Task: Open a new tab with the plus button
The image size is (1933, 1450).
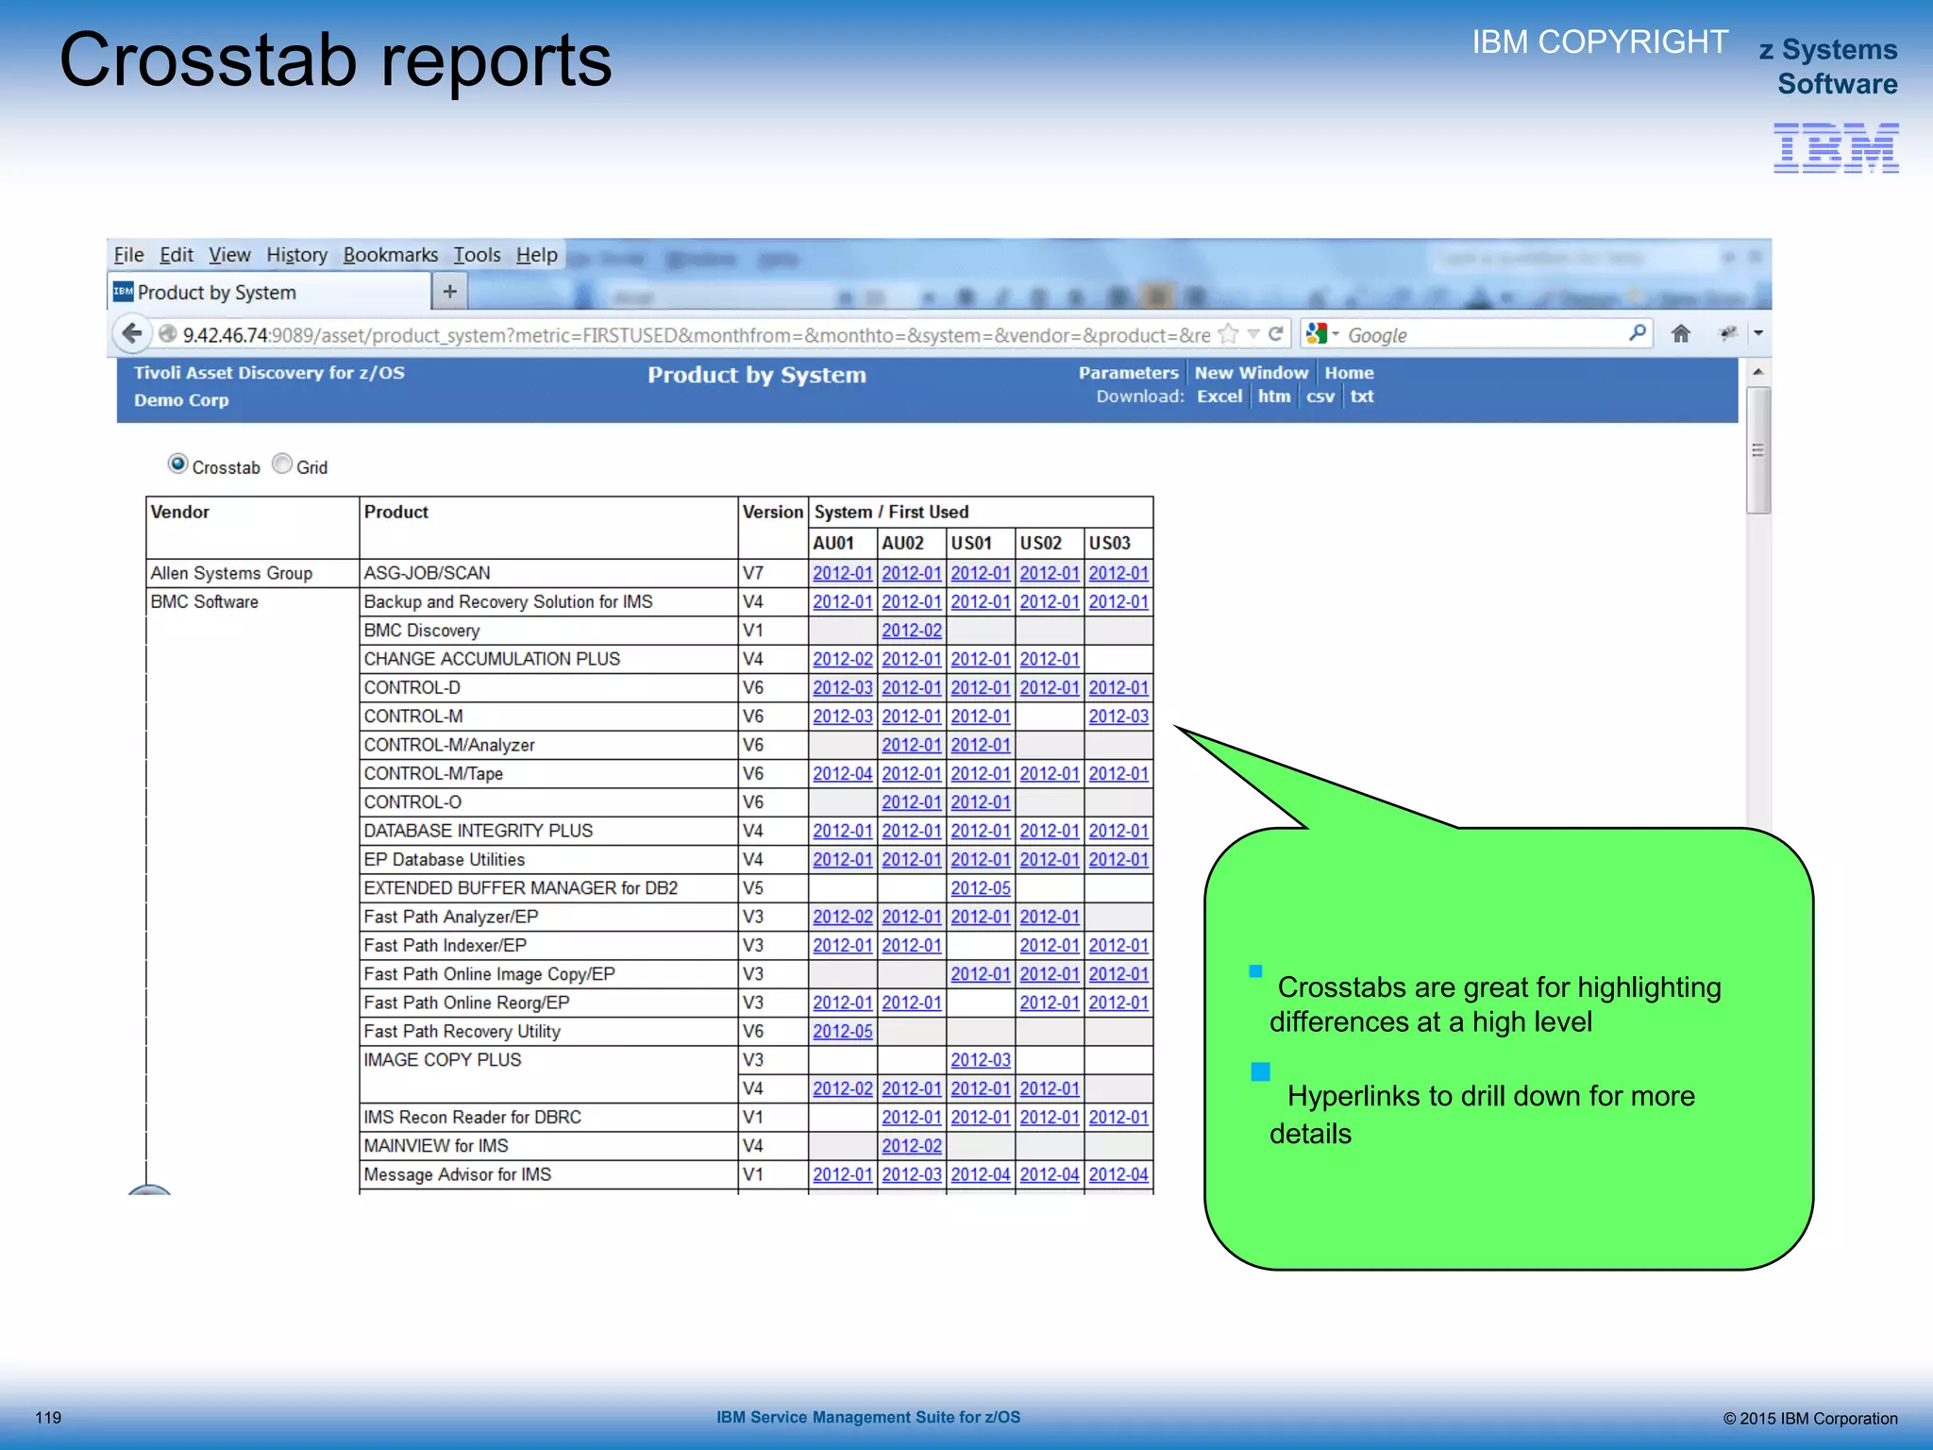Action: coord(450,292)
